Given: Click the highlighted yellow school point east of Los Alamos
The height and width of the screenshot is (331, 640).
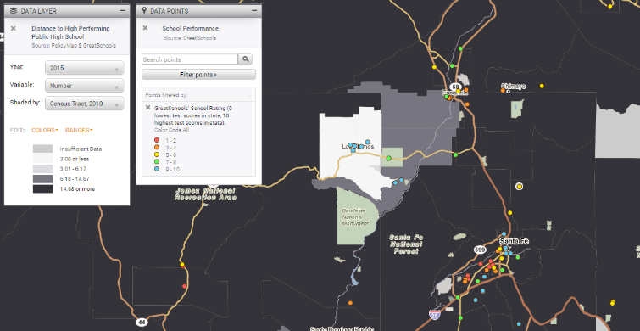Looking at the screenshot, I should pos(519,187).
